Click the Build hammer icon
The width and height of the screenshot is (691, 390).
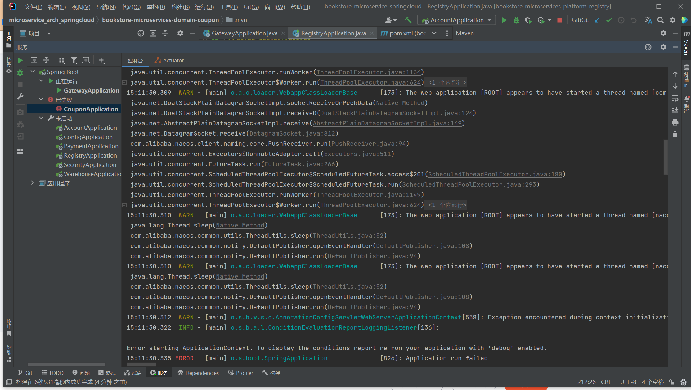(x=408, y=20)
